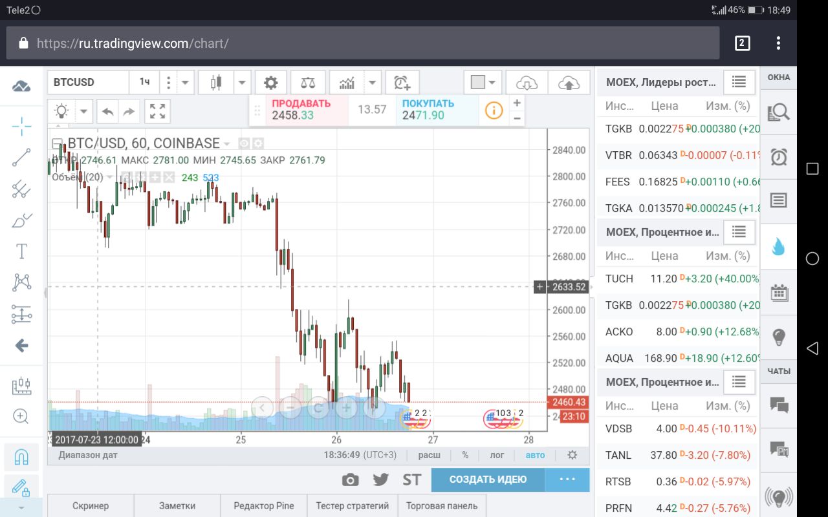Viewport: 828px width, 517px height.
Task: Open the Диапазон дат date range
Action: pyautogui.click(x=88, y=455)
